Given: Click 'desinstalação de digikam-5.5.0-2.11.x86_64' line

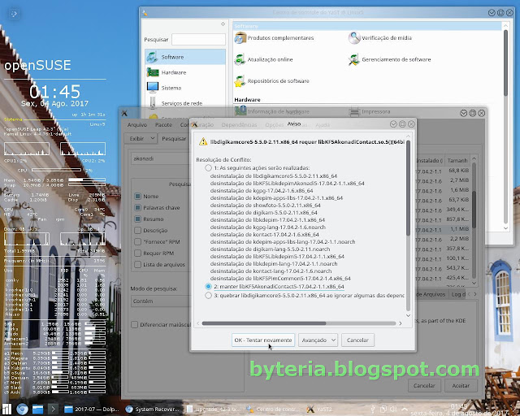Looking at the screenshot, I should (263, 212).
